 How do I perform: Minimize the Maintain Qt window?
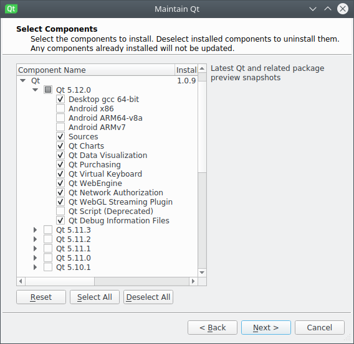313,9
